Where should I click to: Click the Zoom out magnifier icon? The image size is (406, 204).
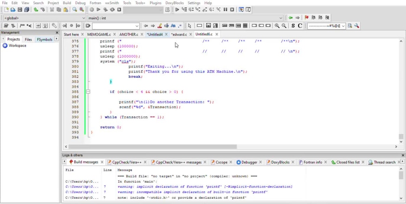(x=284, y=26)
